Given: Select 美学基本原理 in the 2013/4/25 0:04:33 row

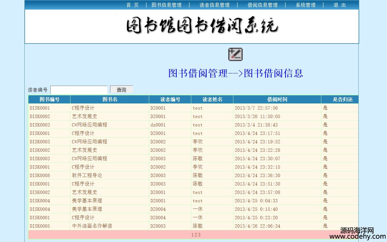Looking at the screenshot, I should pos(87,201).
